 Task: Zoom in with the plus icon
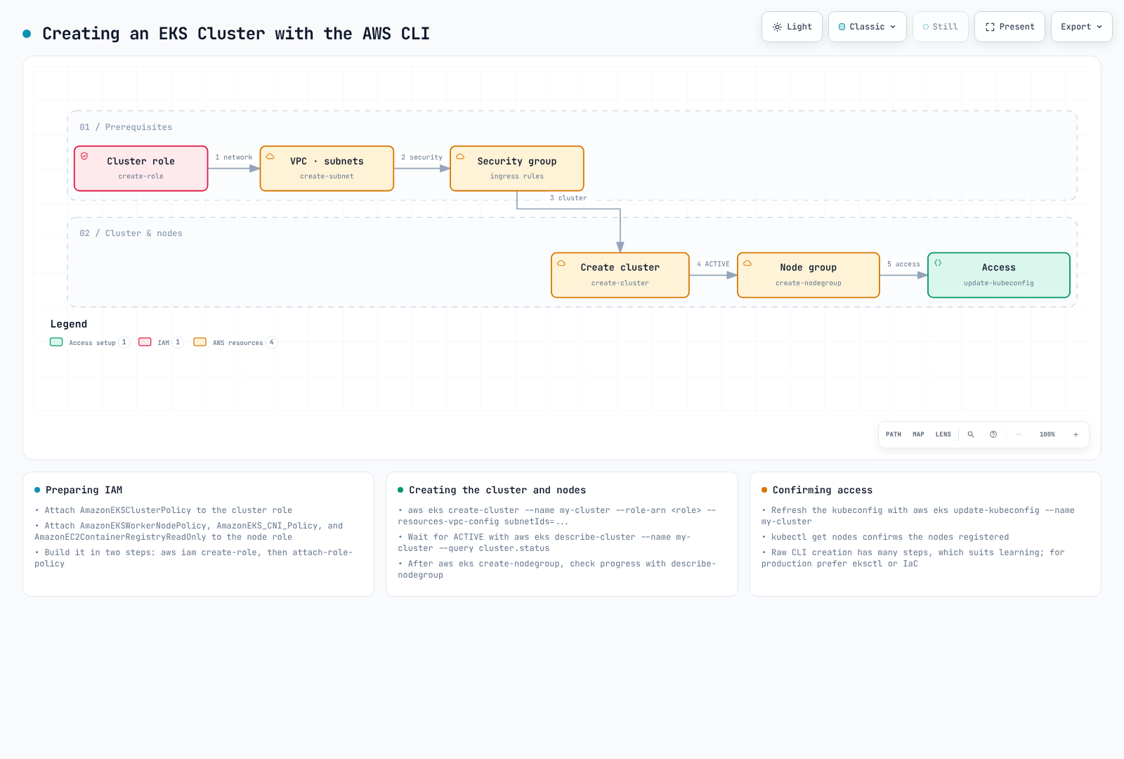point(1076,434)
